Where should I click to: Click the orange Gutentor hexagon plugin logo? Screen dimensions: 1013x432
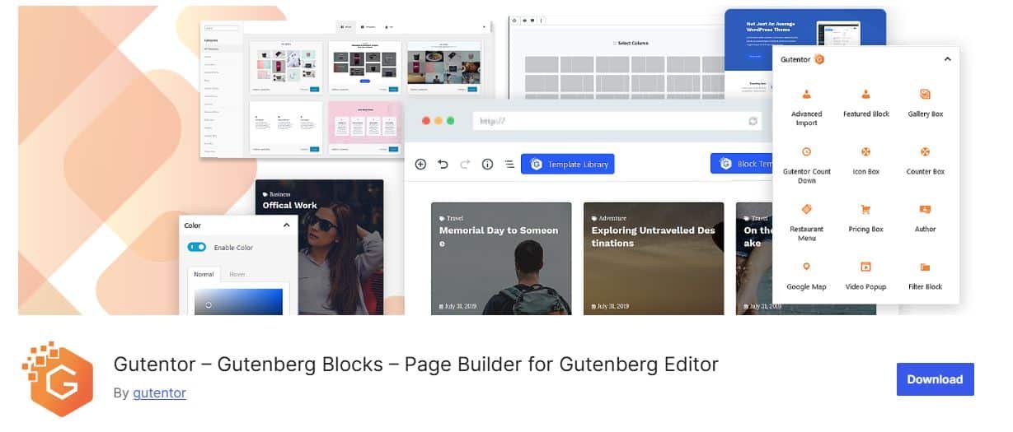click(57, 379)
